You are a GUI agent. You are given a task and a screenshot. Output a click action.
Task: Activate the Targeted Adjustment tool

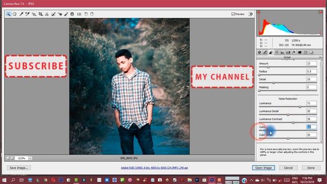[34, 14]
